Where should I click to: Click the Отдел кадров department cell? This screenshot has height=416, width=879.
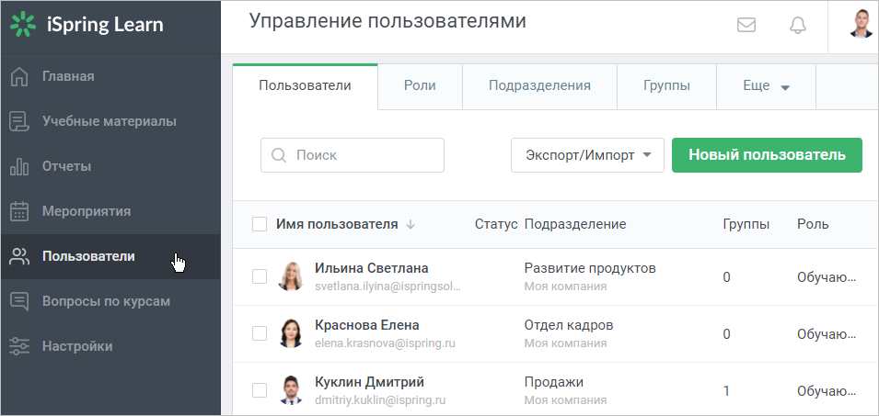569,325
